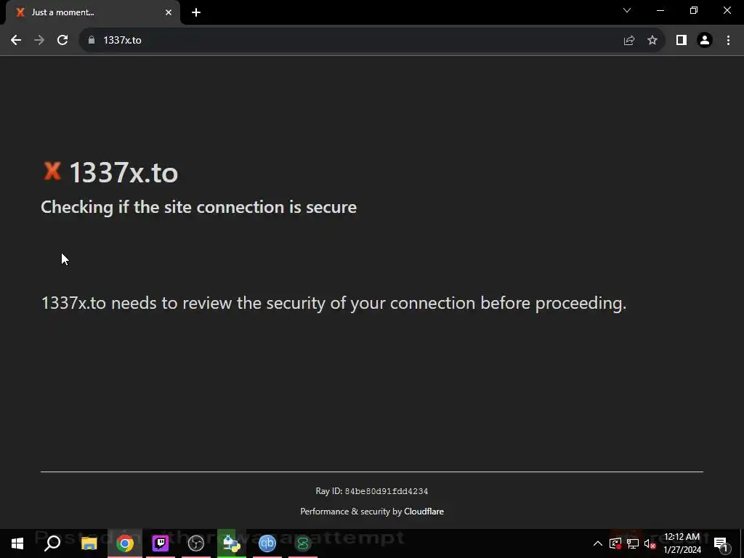This screenshot has height=558, width=744.
Task: View site info via the lock icon
Action: coord(92,41)
